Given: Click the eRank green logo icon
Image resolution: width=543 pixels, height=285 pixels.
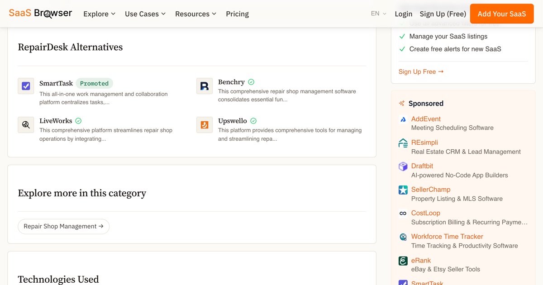Looking at the screenshot, I should 403,261.
